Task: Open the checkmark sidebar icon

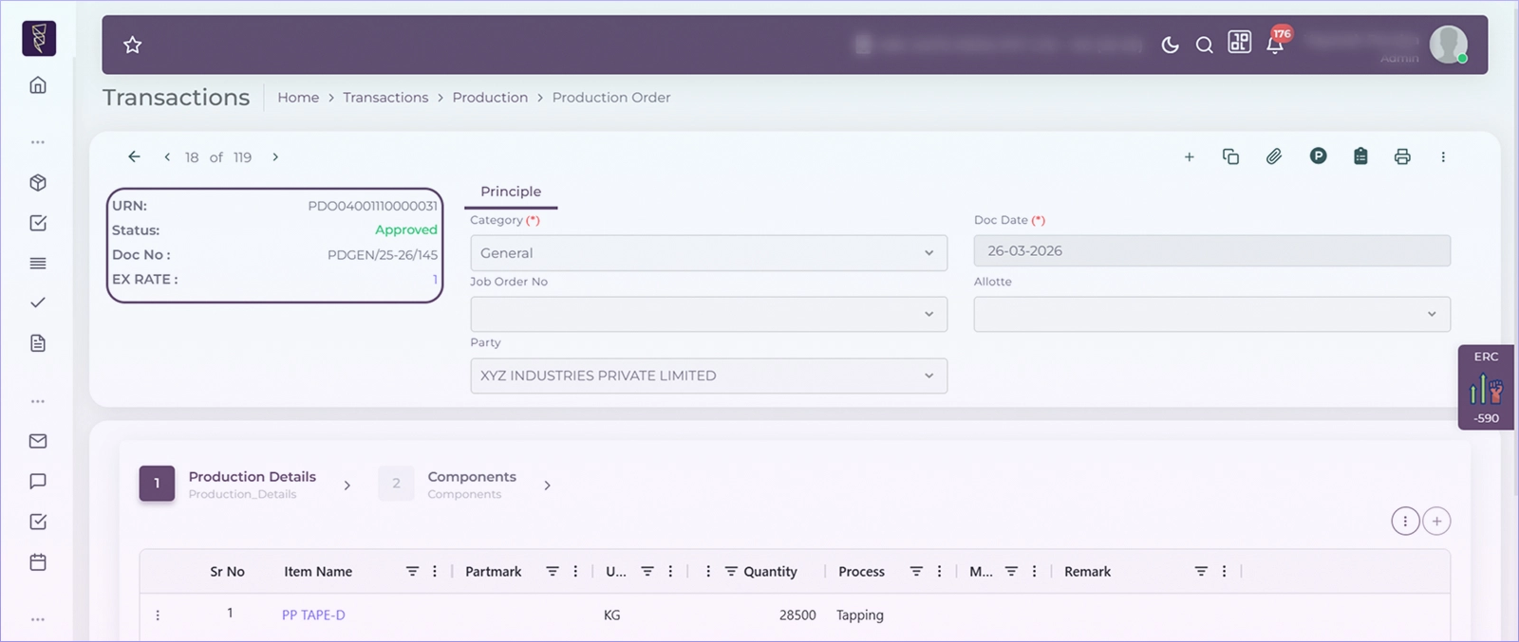Action: click(38, 303)
